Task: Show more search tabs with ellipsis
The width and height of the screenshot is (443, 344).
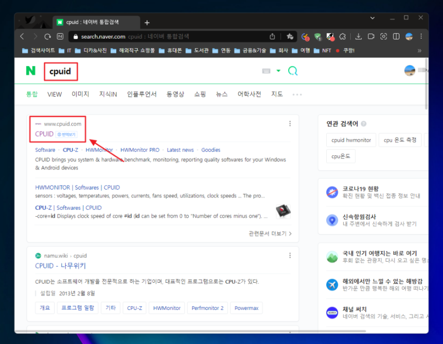Action: click(x=297, y=94)
